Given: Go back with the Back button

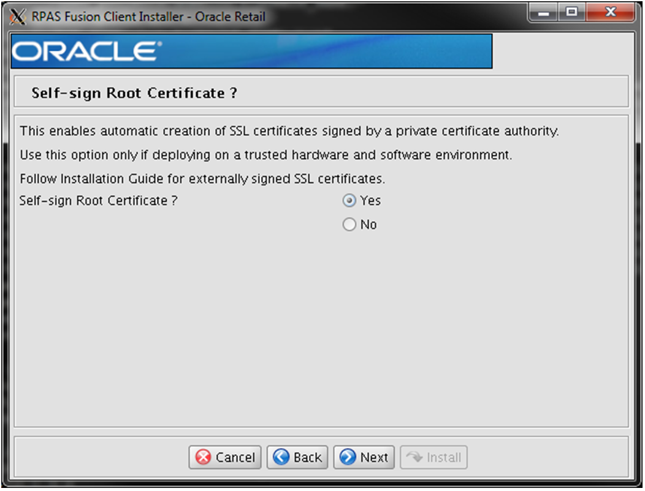Looking at the screenshot, I should (x=297, y=457).
